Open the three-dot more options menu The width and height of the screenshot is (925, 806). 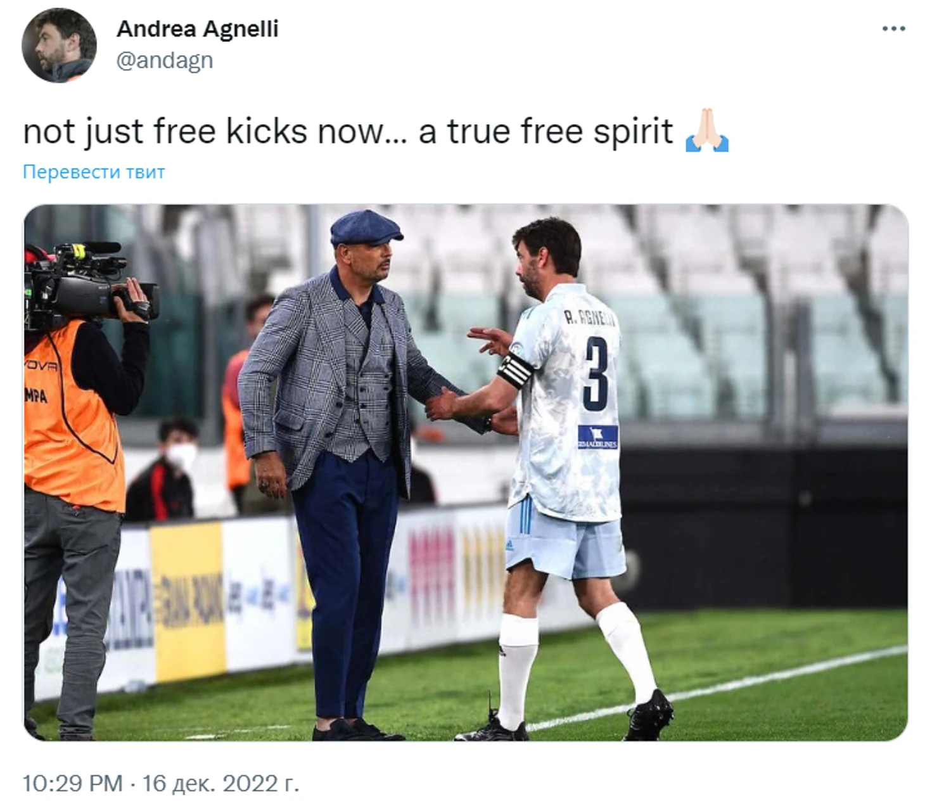point(893,29)
